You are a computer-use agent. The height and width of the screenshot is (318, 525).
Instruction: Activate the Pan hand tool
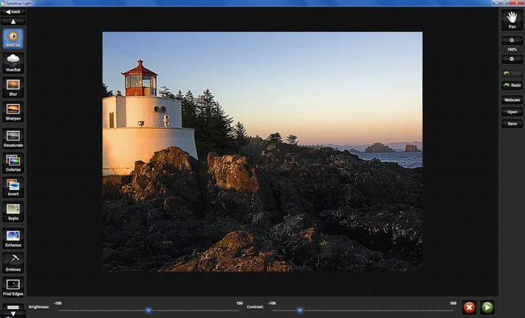(x=512, y=20)
